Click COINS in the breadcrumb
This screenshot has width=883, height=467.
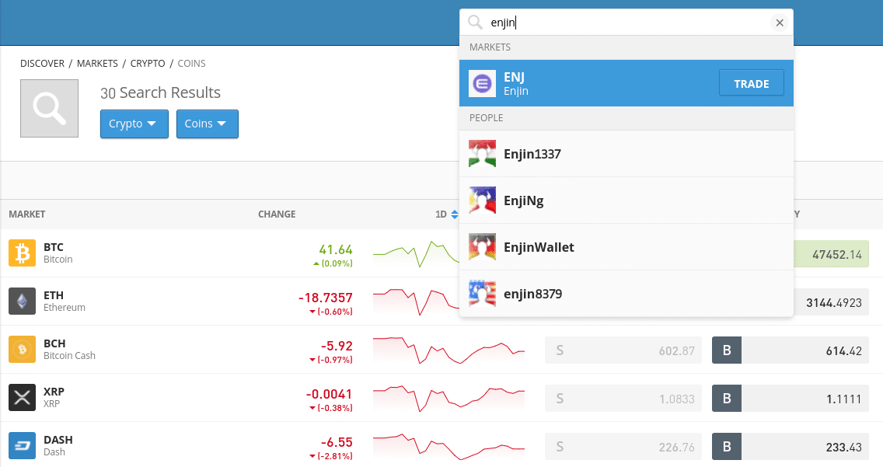point(191,64)
